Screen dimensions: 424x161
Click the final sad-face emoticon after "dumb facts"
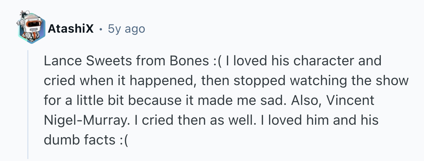(123, 140)
